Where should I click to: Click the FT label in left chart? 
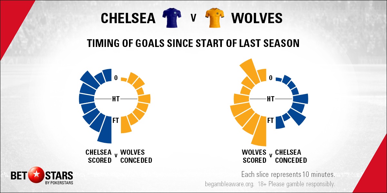click(x=116, y=120)
